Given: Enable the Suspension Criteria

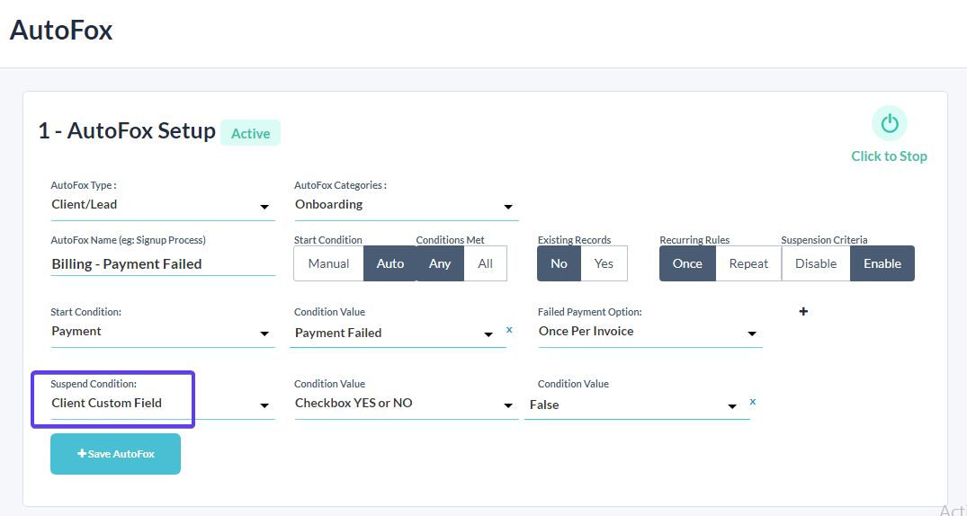Looking at the screenshot, I should pyautogui.click(x=882, y=263).
